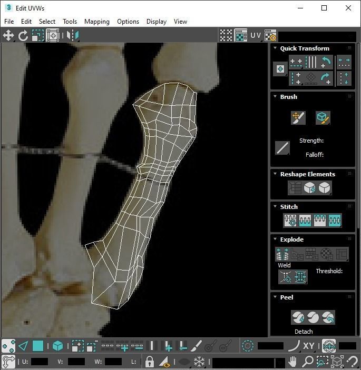Collapse the Explode rollout
Viewport: 361px width, 370px height.
tap(275, 239)
